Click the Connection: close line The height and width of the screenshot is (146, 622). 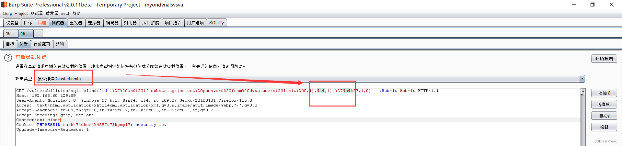click(38, 120)
